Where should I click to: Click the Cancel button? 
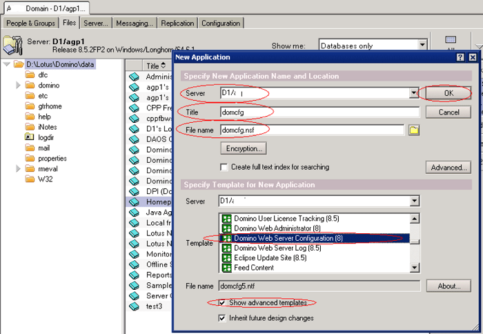click(x=448, y=112)
